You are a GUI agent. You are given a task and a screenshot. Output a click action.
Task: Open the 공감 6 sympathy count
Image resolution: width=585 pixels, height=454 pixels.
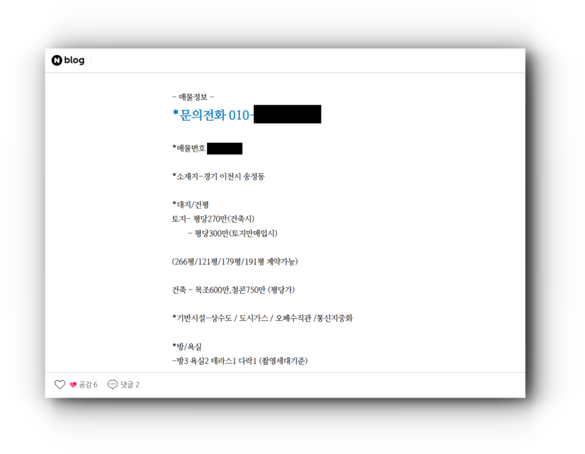(88, 385)
